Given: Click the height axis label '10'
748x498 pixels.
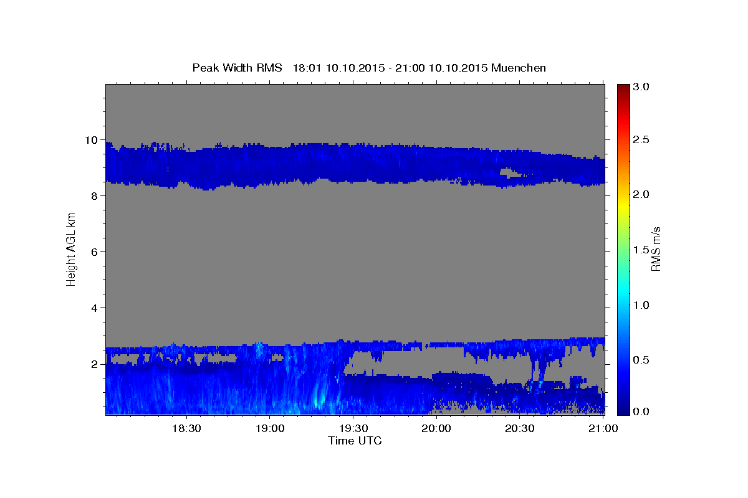Looking at the screenshot, I should coord(92,140).
